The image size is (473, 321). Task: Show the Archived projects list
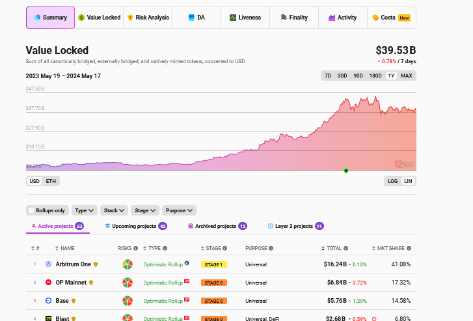tap(217, 226)
